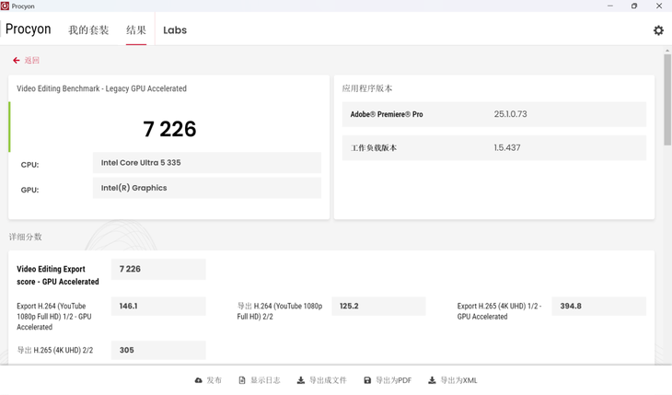Viewport: 672px width, 395px height.
Task: Open the 我的套装 tab
Action: (88, 30)
